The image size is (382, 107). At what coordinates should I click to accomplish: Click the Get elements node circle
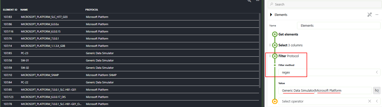(x=275, y=34)
